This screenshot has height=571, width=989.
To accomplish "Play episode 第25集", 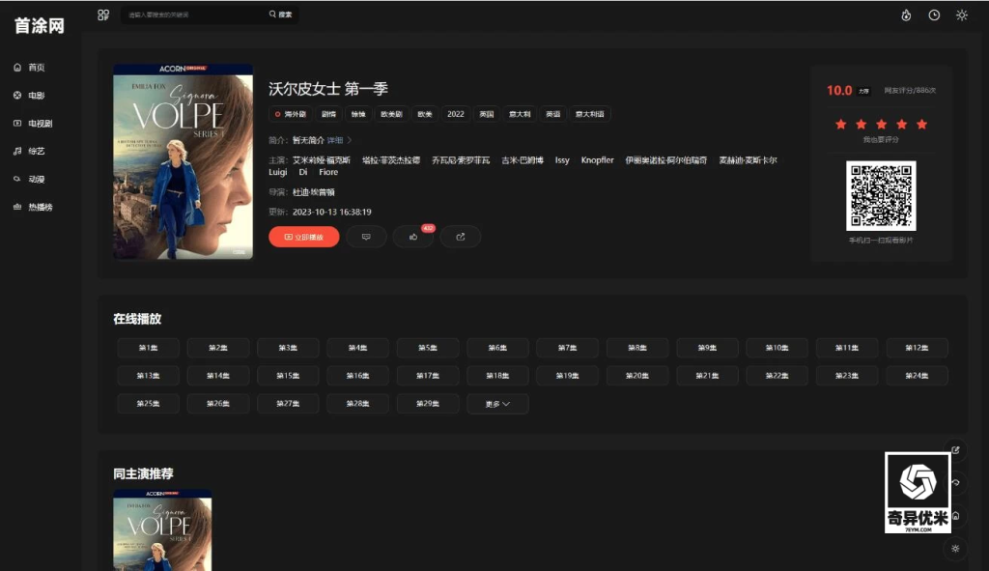I will (148, 403).
